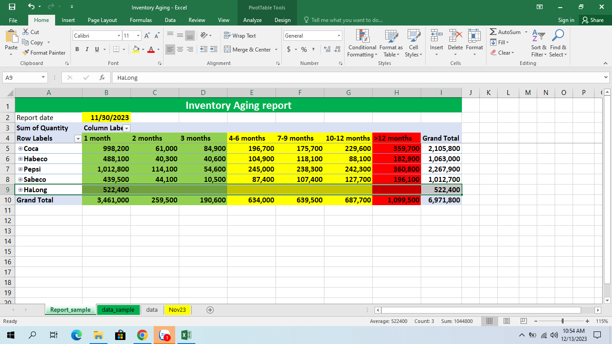The height and width of the screenshot is (344, 612).
Task: Increase decimal places
Action: click(x=327, y=49)
